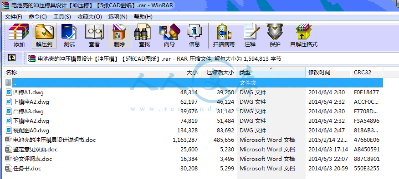This screenshot has width=399, height=179.
Task: Click the modified time 2014/6/4 2:47
Action: point(327,131)
